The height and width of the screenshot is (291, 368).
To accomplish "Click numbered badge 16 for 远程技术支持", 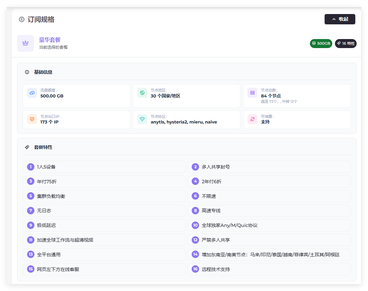I will coord(195,269).
